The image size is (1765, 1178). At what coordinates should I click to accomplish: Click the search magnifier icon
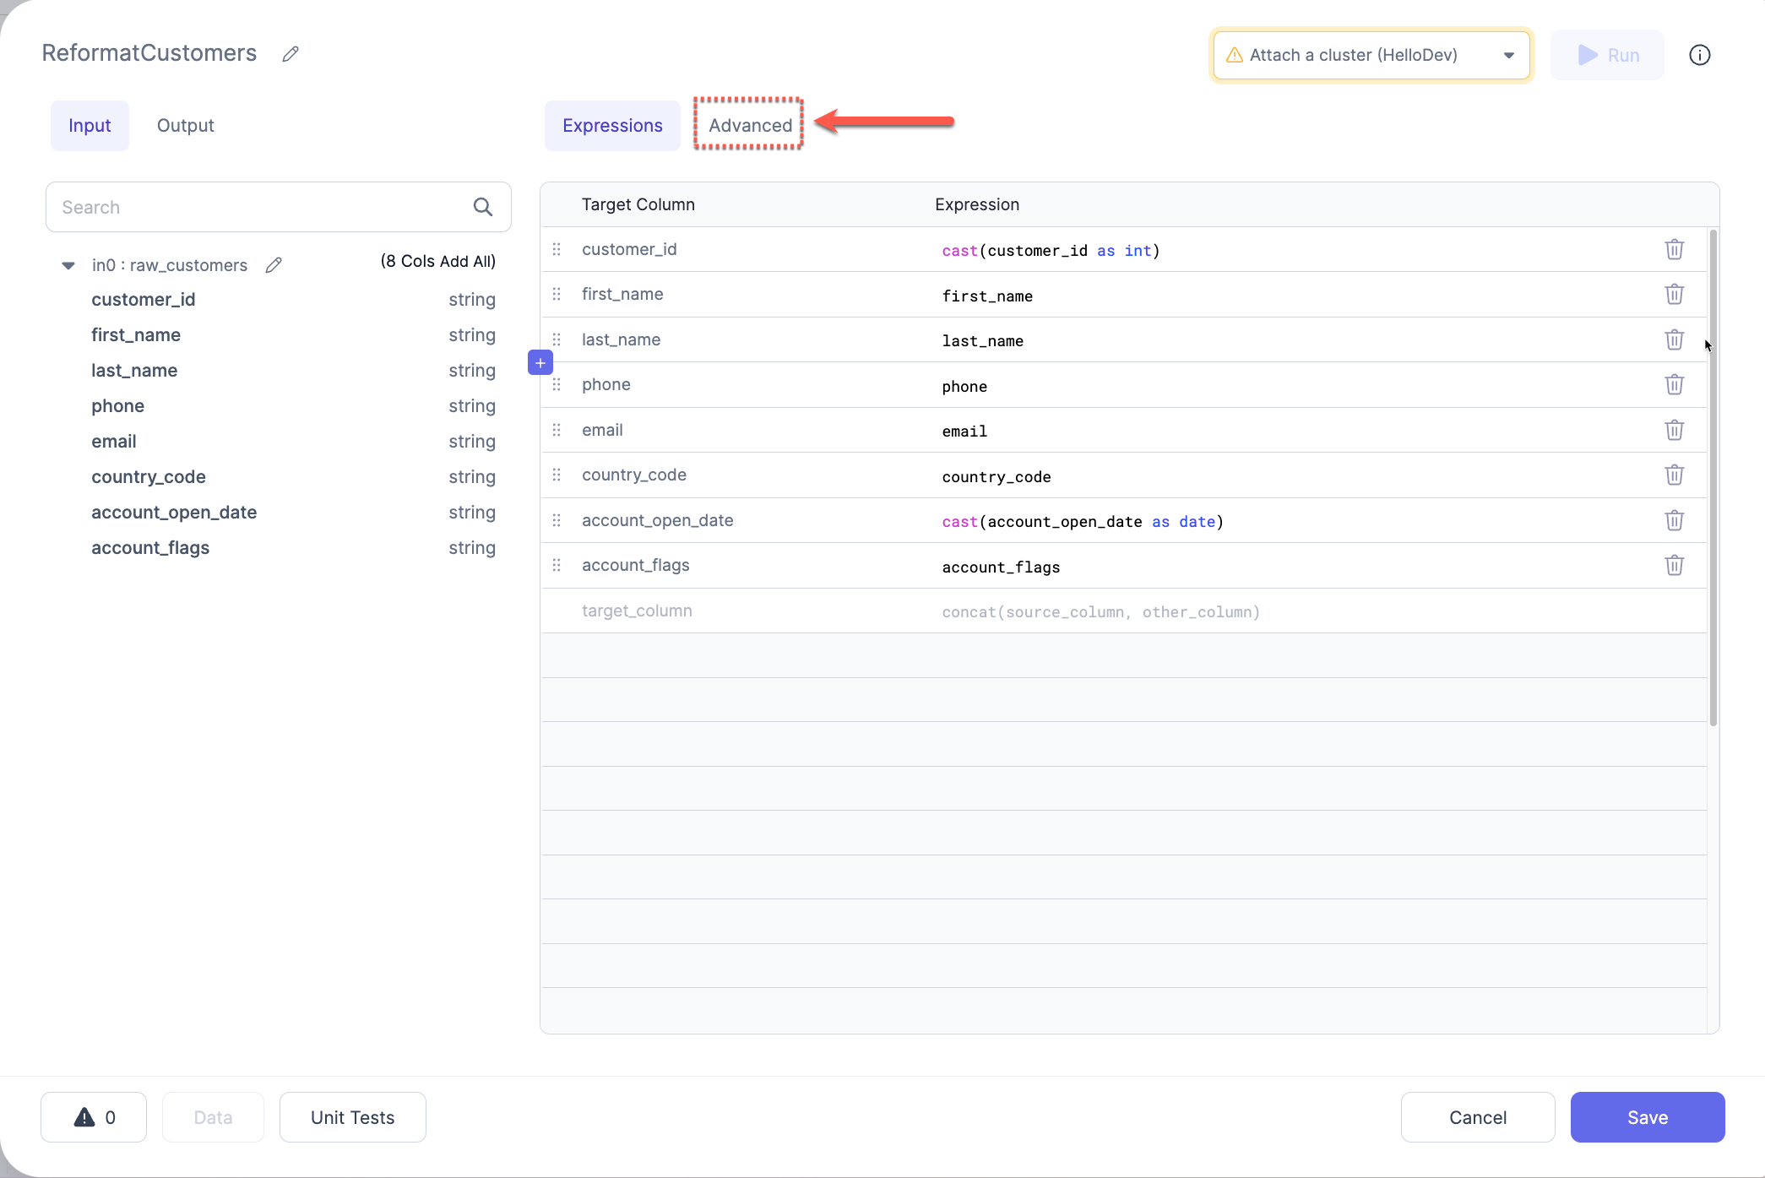(x=483, y=206)
